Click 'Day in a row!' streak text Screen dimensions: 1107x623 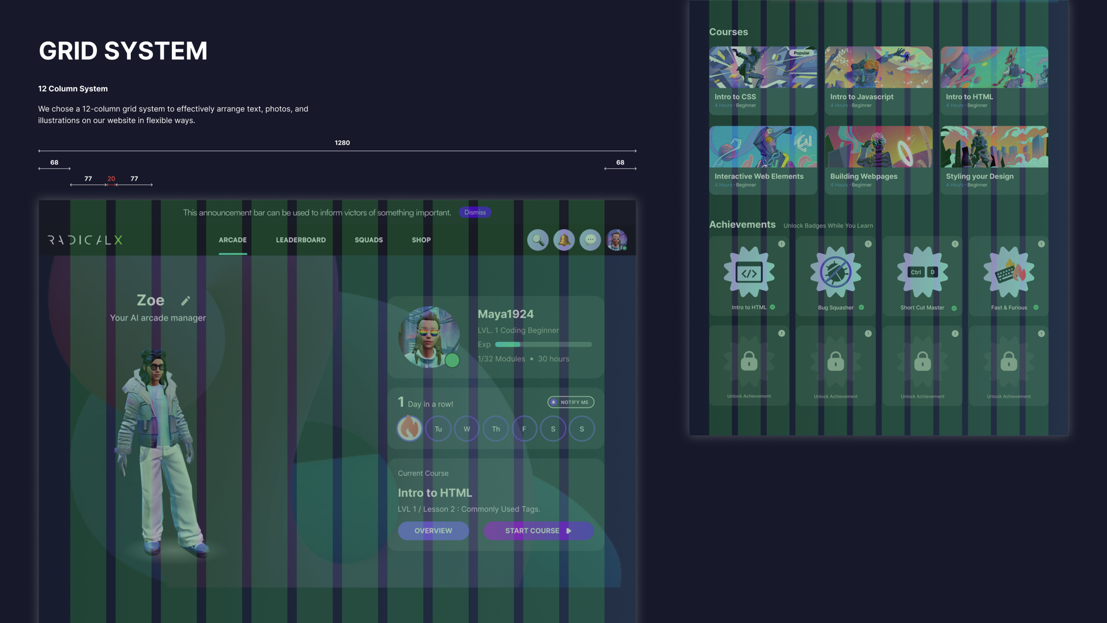pos(430,404)
